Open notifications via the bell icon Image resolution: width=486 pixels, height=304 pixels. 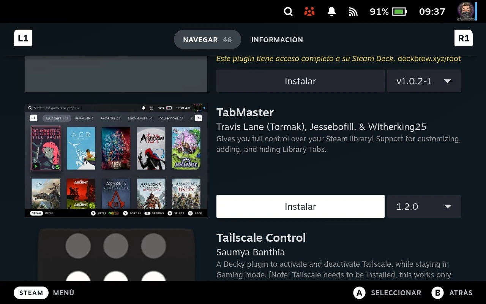click(x=331, y=12)
